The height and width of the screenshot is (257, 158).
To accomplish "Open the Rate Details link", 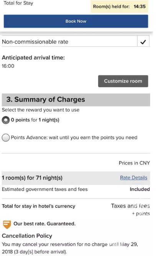I will 133,178.
